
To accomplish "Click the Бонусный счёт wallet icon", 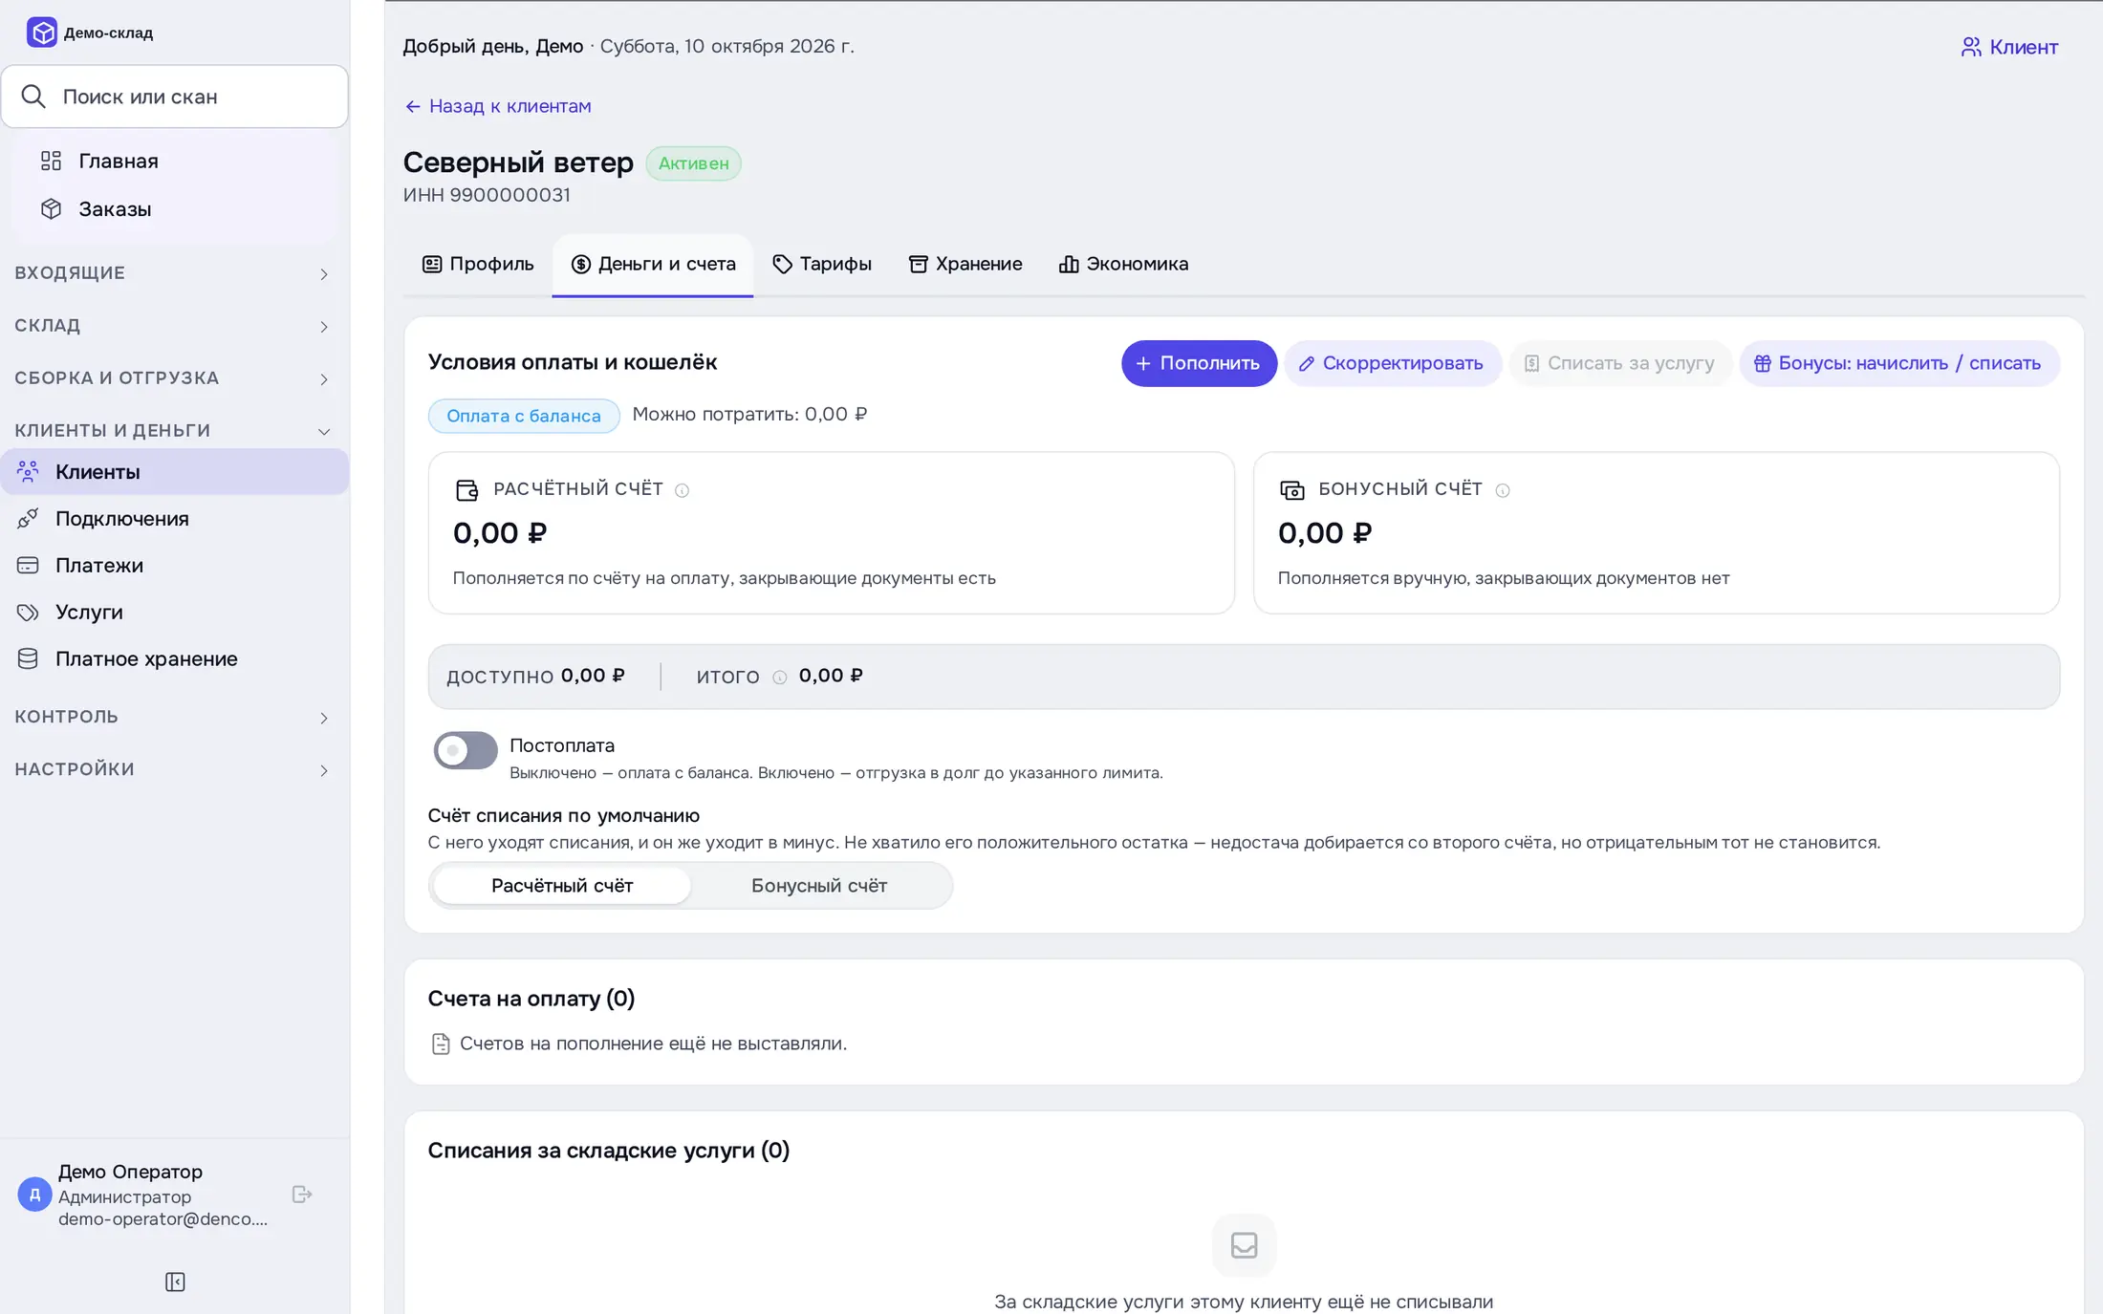I will pos(1292,490).
